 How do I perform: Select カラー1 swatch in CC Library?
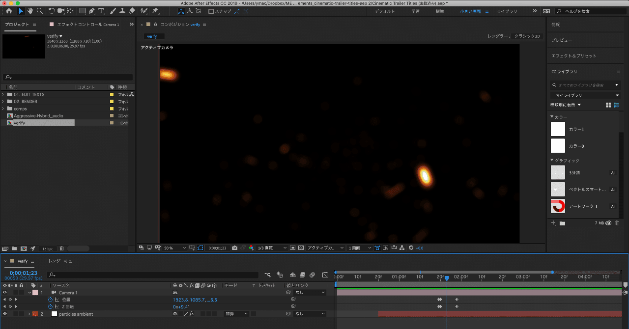(x=557, y=129)
